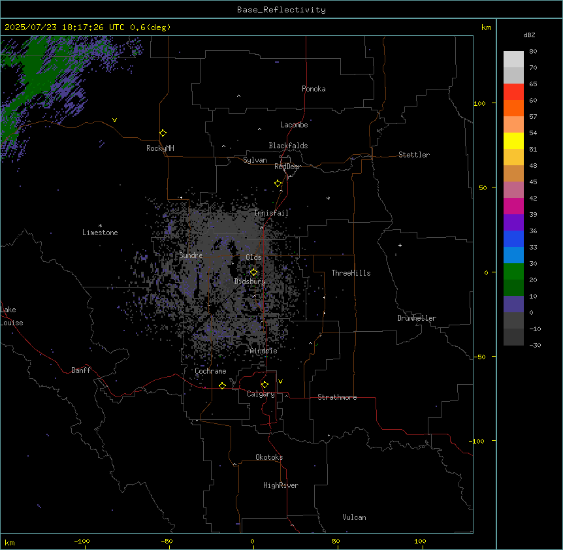Click the Base_Reflectivity title

click(281, 10)
